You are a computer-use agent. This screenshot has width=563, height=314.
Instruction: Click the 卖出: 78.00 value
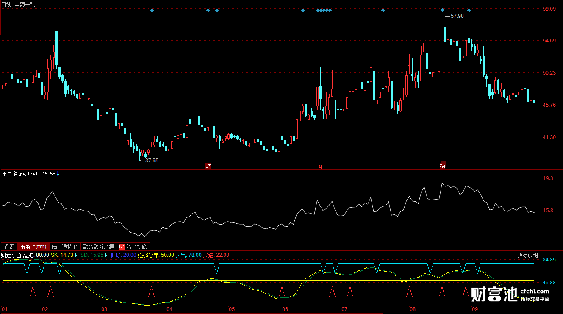pos(189,255)
